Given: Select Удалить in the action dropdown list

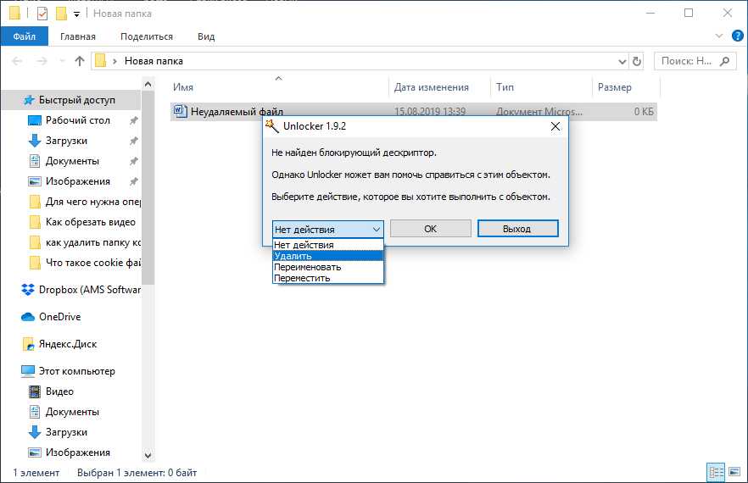Looking at the screenshot, I should (x=327, y=256).
